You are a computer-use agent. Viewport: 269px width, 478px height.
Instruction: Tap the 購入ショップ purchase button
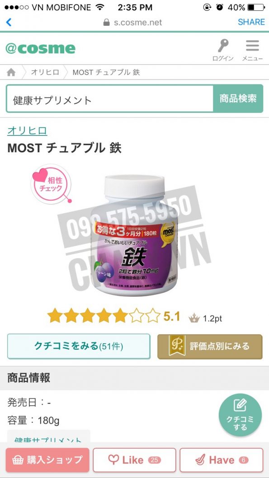[47, 460]
